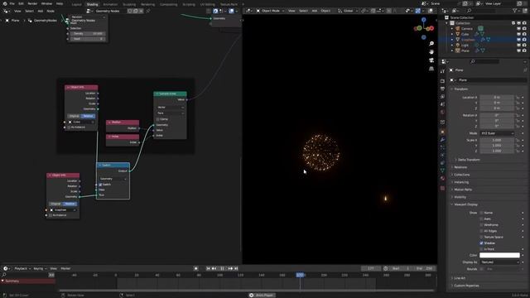Click the perspective/orthographic grid icon in the viewport
Image resolution: width=530 pixels, height=298 pixels.
[x=431, y=69]
